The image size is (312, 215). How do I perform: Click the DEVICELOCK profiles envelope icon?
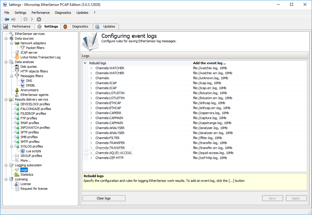click(17, 104)
